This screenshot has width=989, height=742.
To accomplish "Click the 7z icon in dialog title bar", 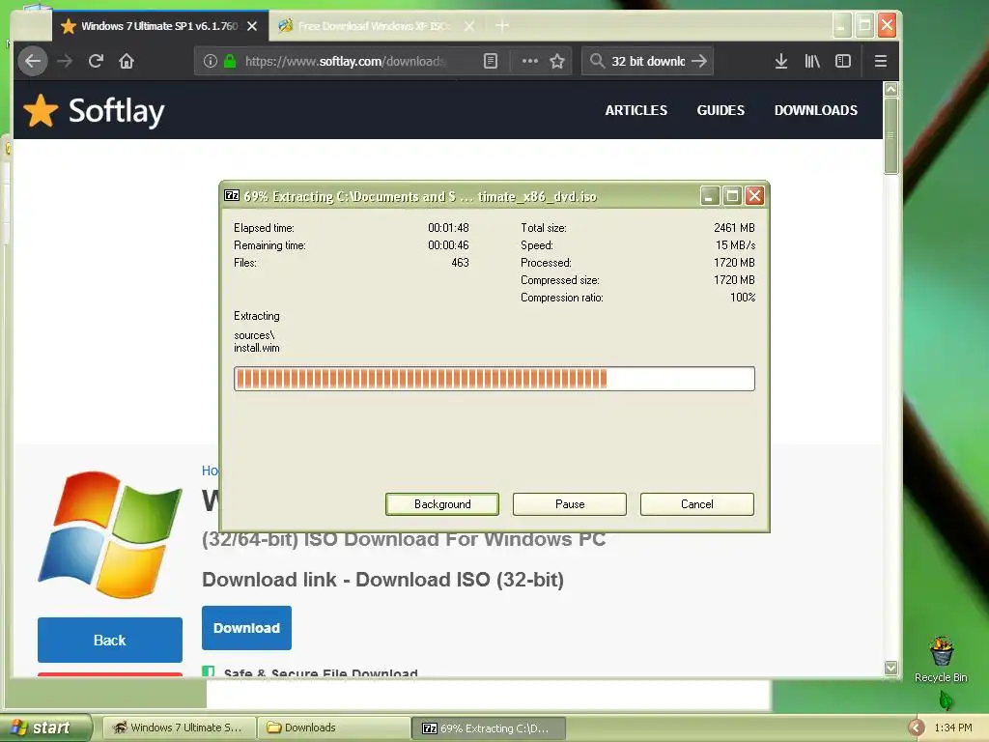I will (232, 195).
